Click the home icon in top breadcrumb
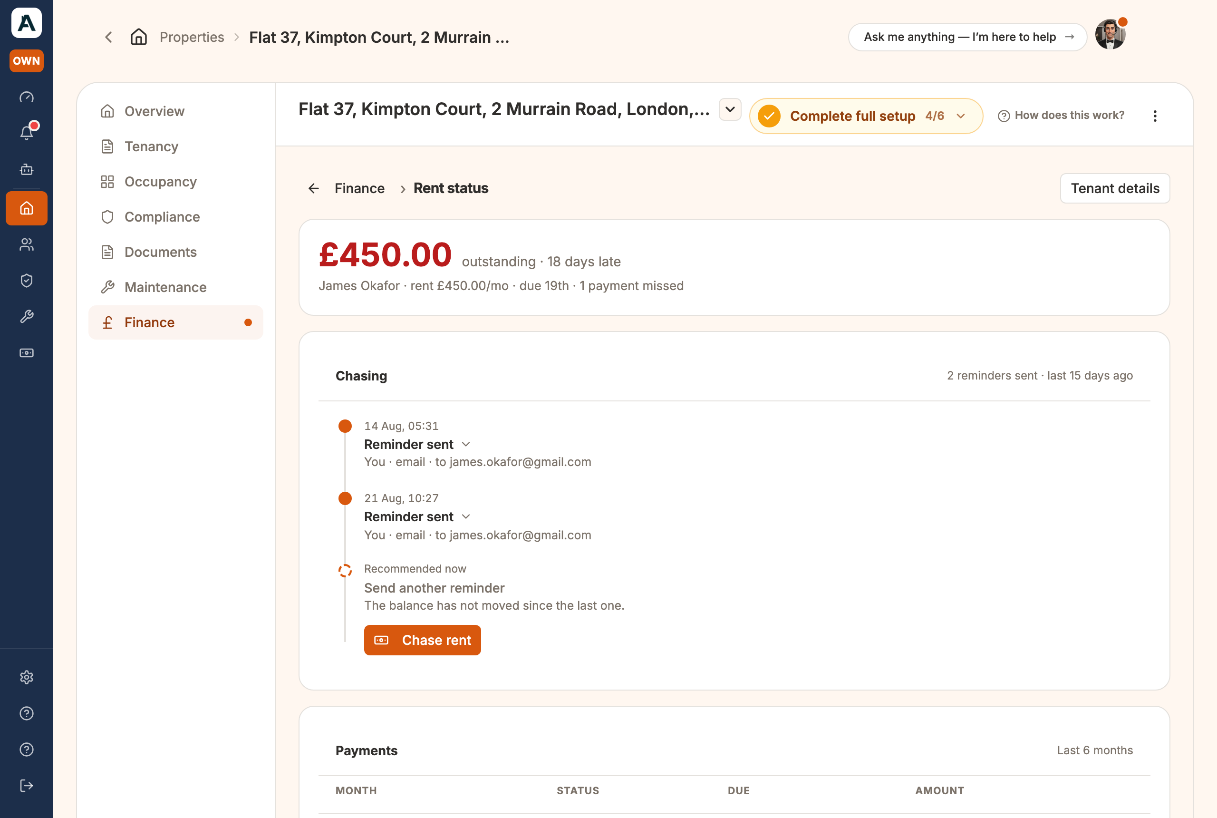The width and height of the screenshot is (1217, 818). tap(139, 37)
